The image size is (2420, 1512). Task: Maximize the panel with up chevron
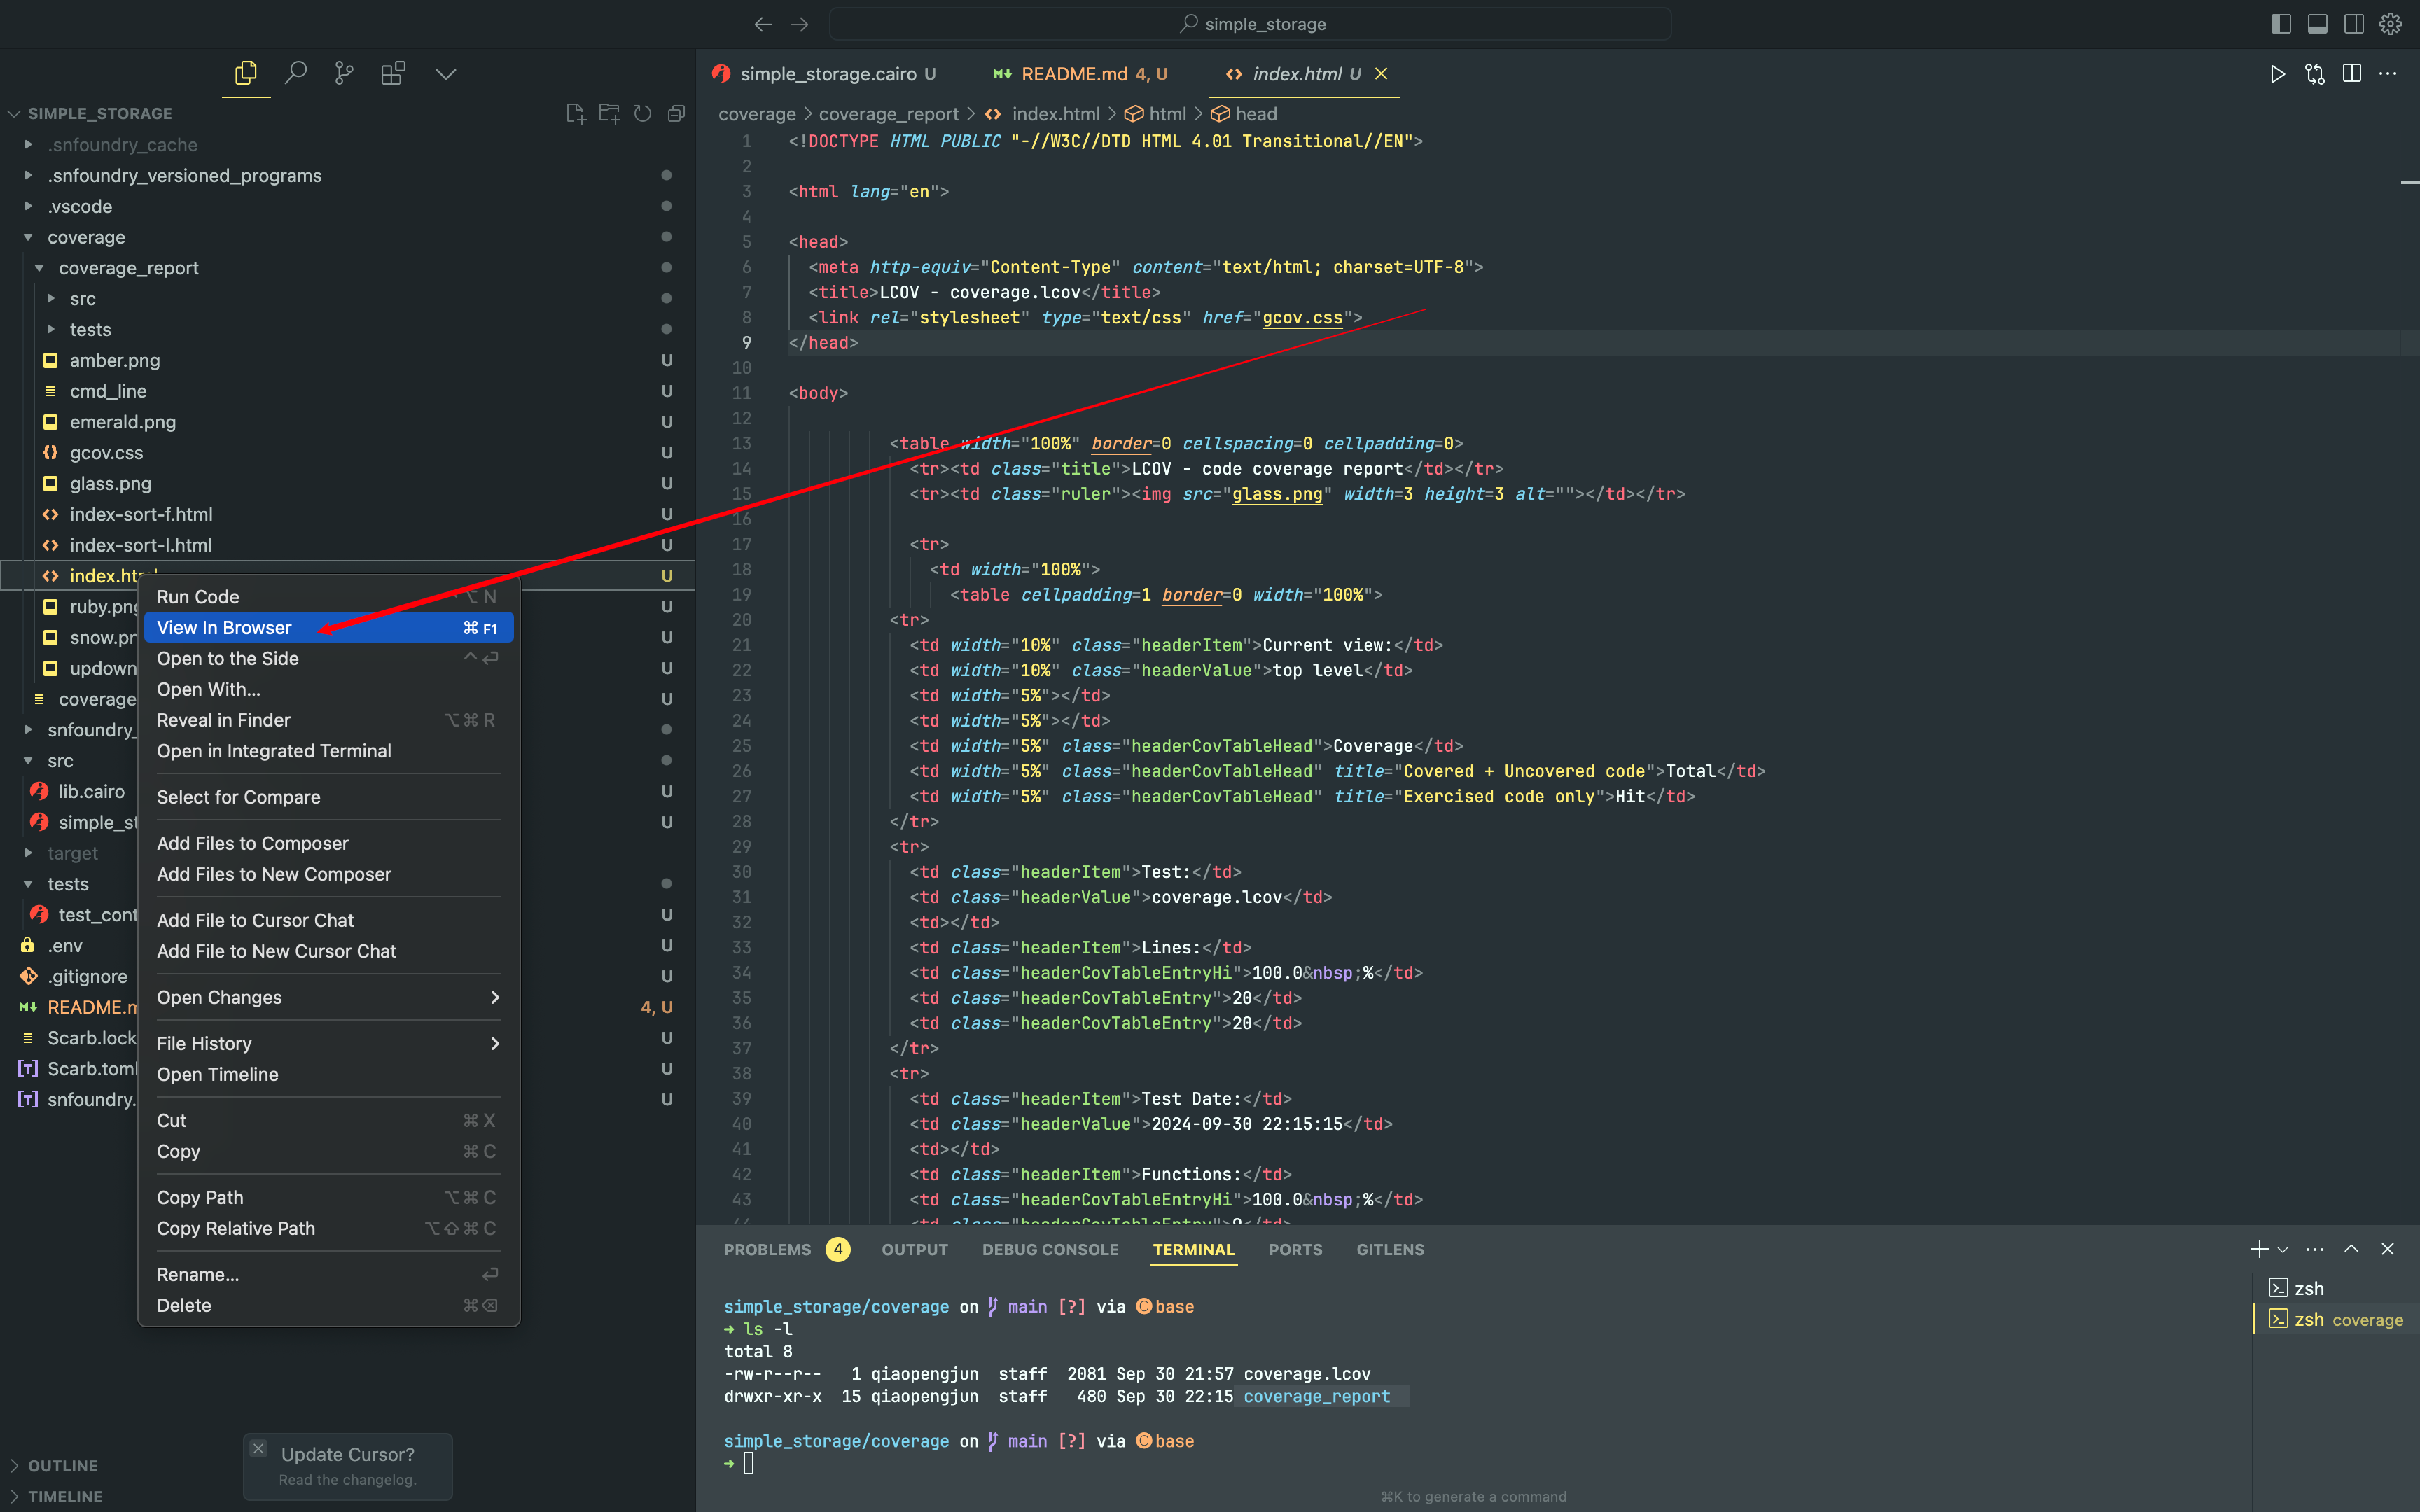[2351, 1249]
